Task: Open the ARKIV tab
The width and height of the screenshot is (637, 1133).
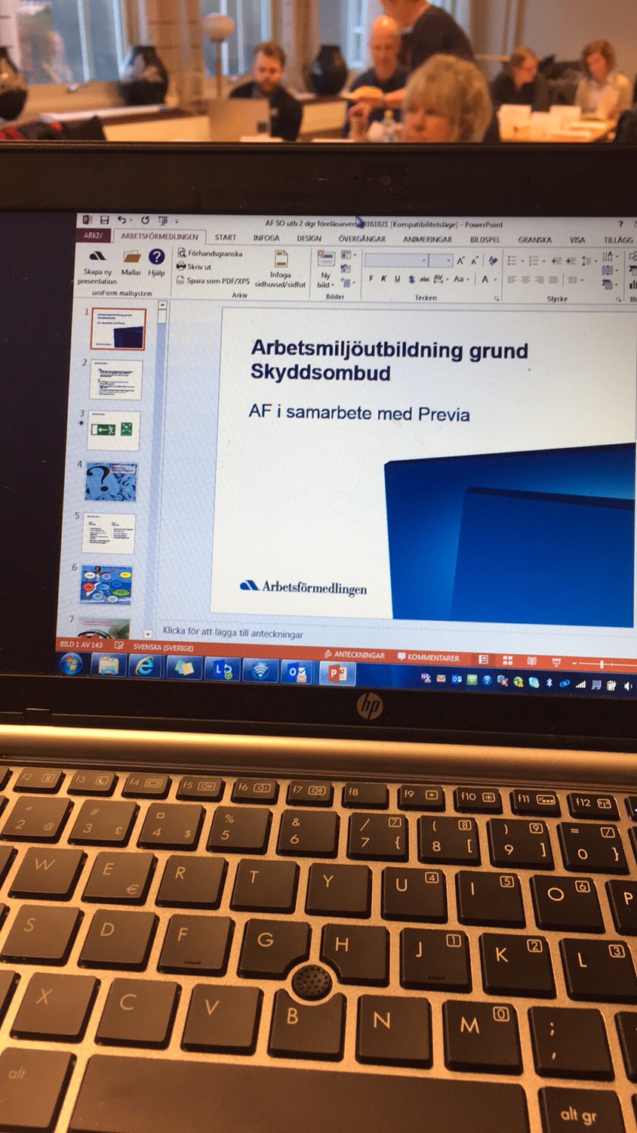Action: [x=94, y=236]
